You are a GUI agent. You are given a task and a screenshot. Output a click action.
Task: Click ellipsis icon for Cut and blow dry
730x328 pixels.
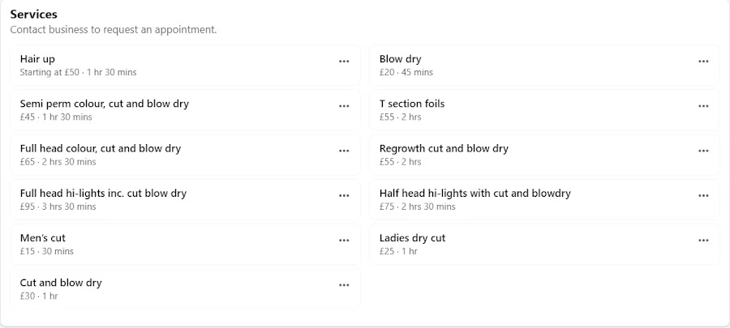[x=344, y=285]
